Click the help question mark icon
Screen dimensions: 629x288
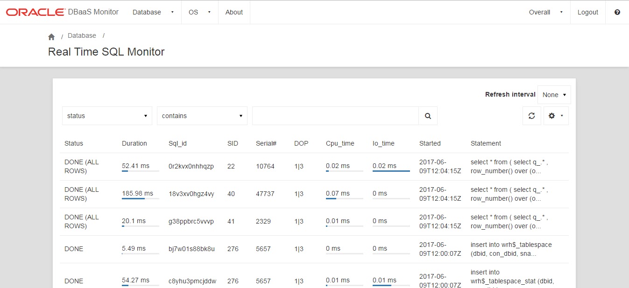point(617,12)
